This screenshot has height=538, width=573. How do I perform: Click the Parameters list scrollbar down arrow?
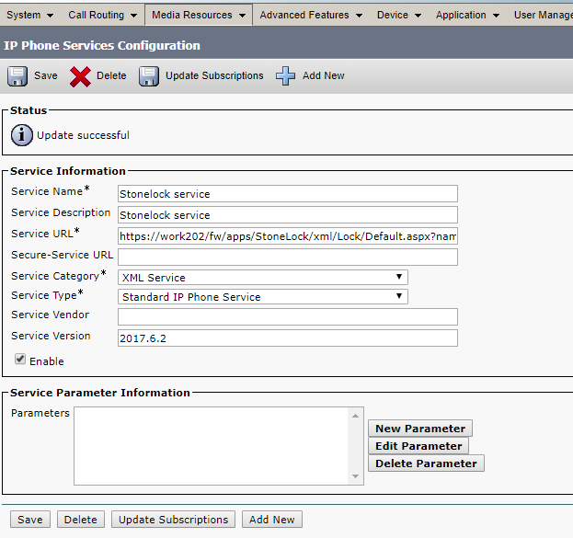[x=356, y=475]
